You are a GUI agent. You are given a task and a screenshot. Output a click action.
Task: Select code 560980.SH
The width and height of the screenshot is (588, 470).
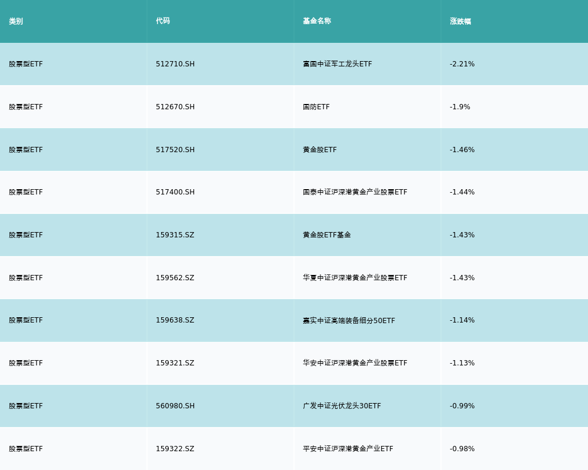pos(175,406)
